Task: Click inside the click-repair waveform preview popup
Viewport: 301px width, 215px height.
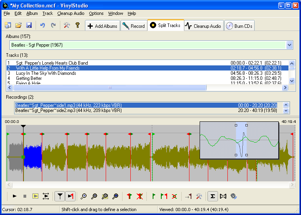Action: pos(239,140)
